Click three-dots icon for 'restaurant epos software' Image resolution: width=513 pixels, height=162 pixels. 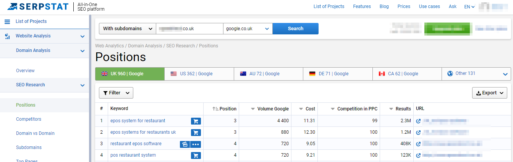click(196, 144)
